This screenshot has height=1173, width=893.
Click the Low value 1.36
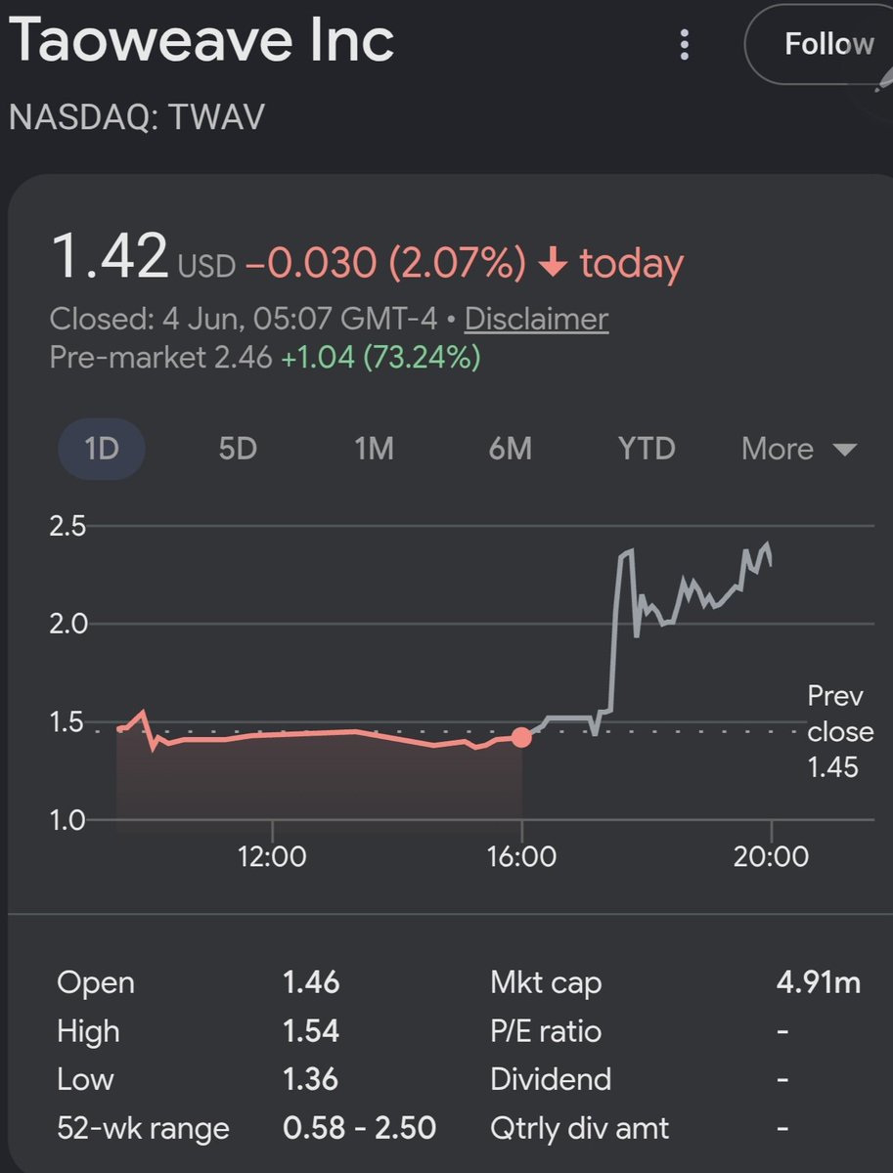tap(311, 1080)
